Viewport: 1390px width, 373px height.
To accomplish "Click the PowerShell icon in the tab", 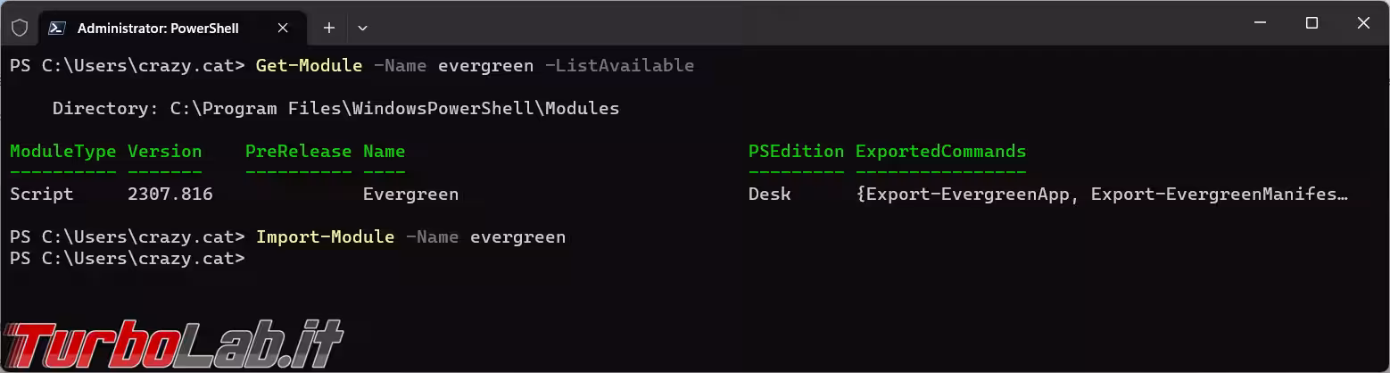I will [56, 28].
